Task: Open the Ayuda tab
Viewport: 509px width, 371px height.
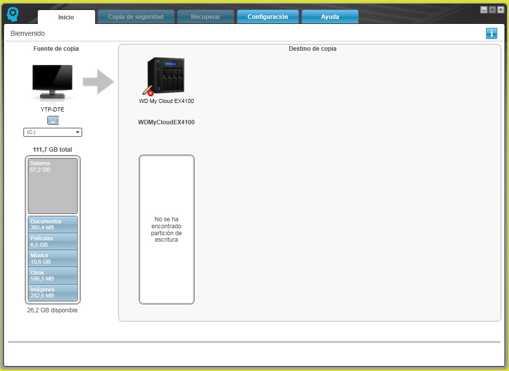Action: (x=329, y=16)
